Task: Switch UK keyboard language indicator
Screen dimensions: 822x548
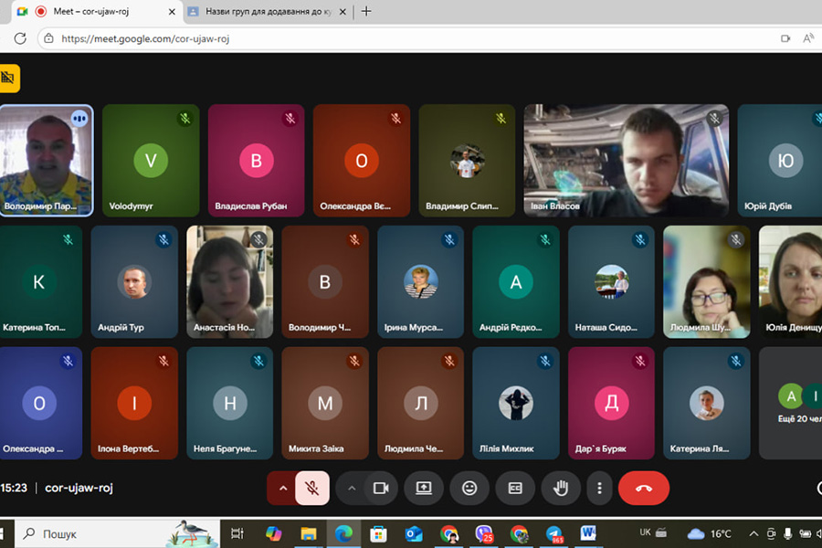Action: click(x=645, y=532)
